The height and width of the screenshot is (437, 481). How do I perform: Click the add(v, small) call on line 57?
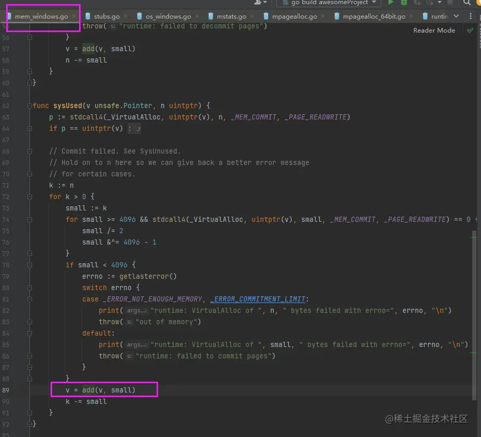[108, 49]
